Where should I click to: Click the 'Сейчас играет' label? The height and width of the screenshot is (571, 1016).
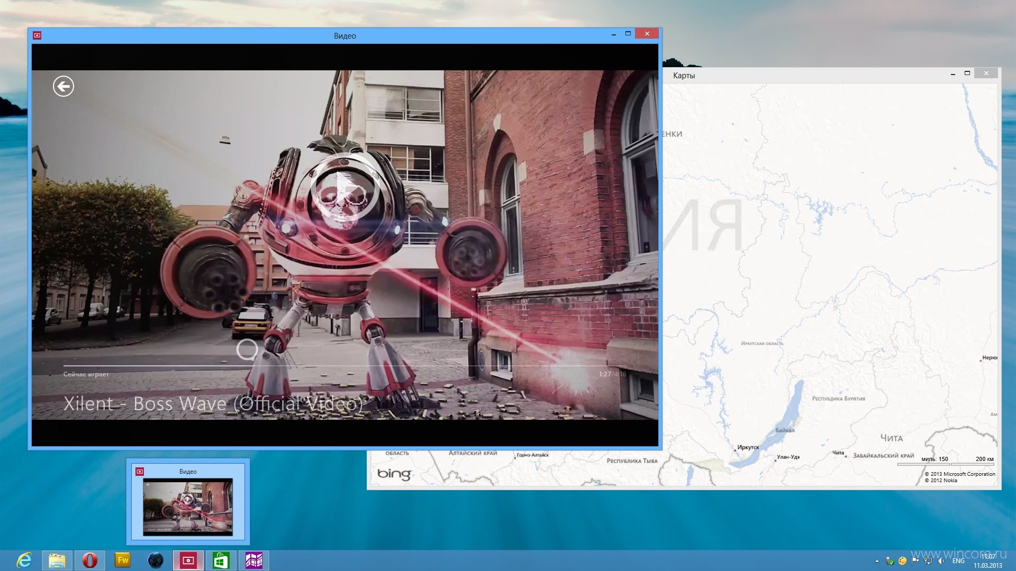pyautogui.click(x=86, y=374)
